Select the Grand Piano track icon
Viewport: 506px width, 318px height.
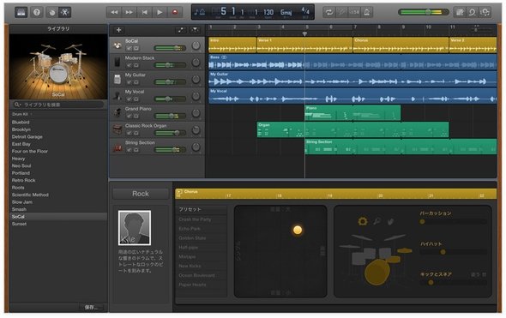coord(117,112)
